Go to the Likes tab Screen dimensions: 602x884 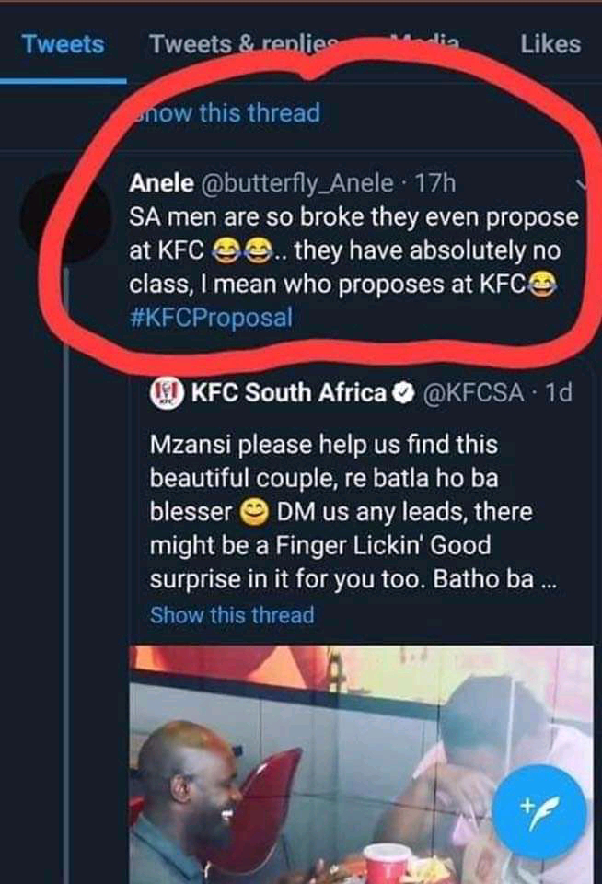click(550, 43)
